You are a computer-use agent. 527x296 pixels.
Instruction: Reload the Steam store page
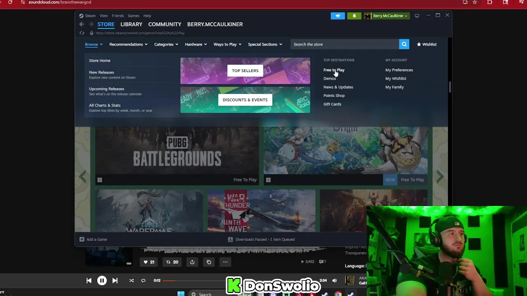[x=82, y=33]
